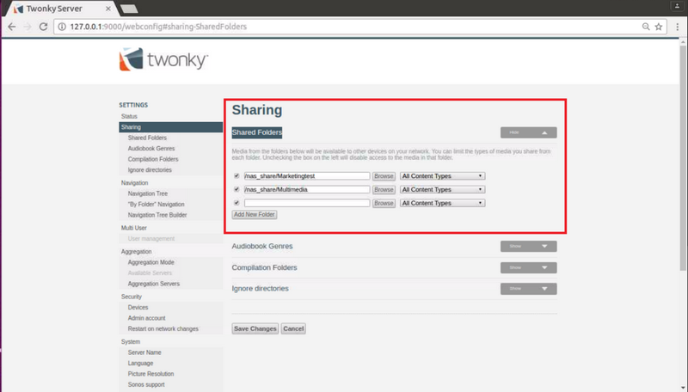This screenshot has height=392, width=688.
Task: Open Ignore directories sidebar link
Action: pos(150,169)
